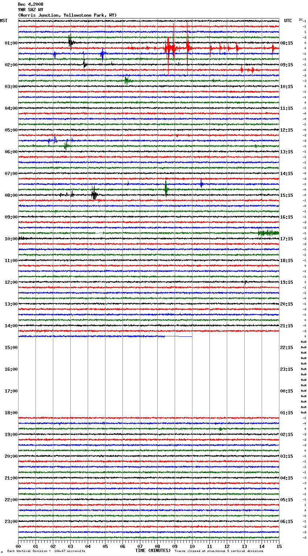The image size is (308, 556).
Task: Click the "Each Vertical Division = 166.67 microvolts" note
Action: point(46,551)
